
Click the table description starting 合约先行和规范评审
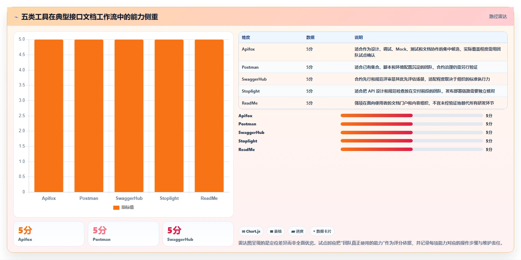pyautogui.click(x=422, y=79)
